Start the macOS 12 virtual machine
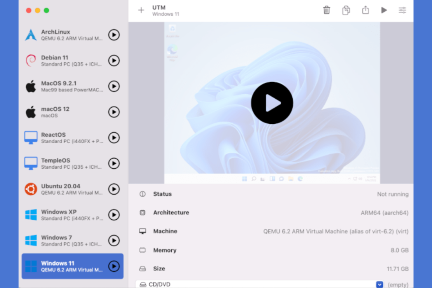The image size is (432, 288). pos(114,112)
